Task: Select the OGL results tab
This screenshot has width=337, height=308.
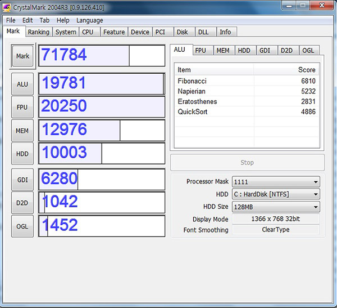Action: (309, 51)
